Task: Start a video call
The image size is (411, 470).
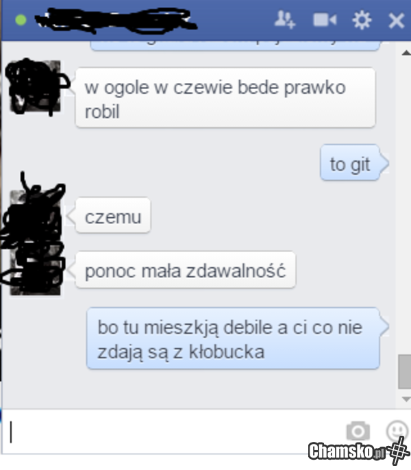Action: pyautogui.click(x=325, y=20)
